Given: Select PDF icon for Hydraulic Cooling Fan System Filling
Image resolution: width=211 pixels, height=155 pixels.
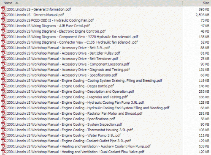Looking at the screenshot, I should coord(4,108).
